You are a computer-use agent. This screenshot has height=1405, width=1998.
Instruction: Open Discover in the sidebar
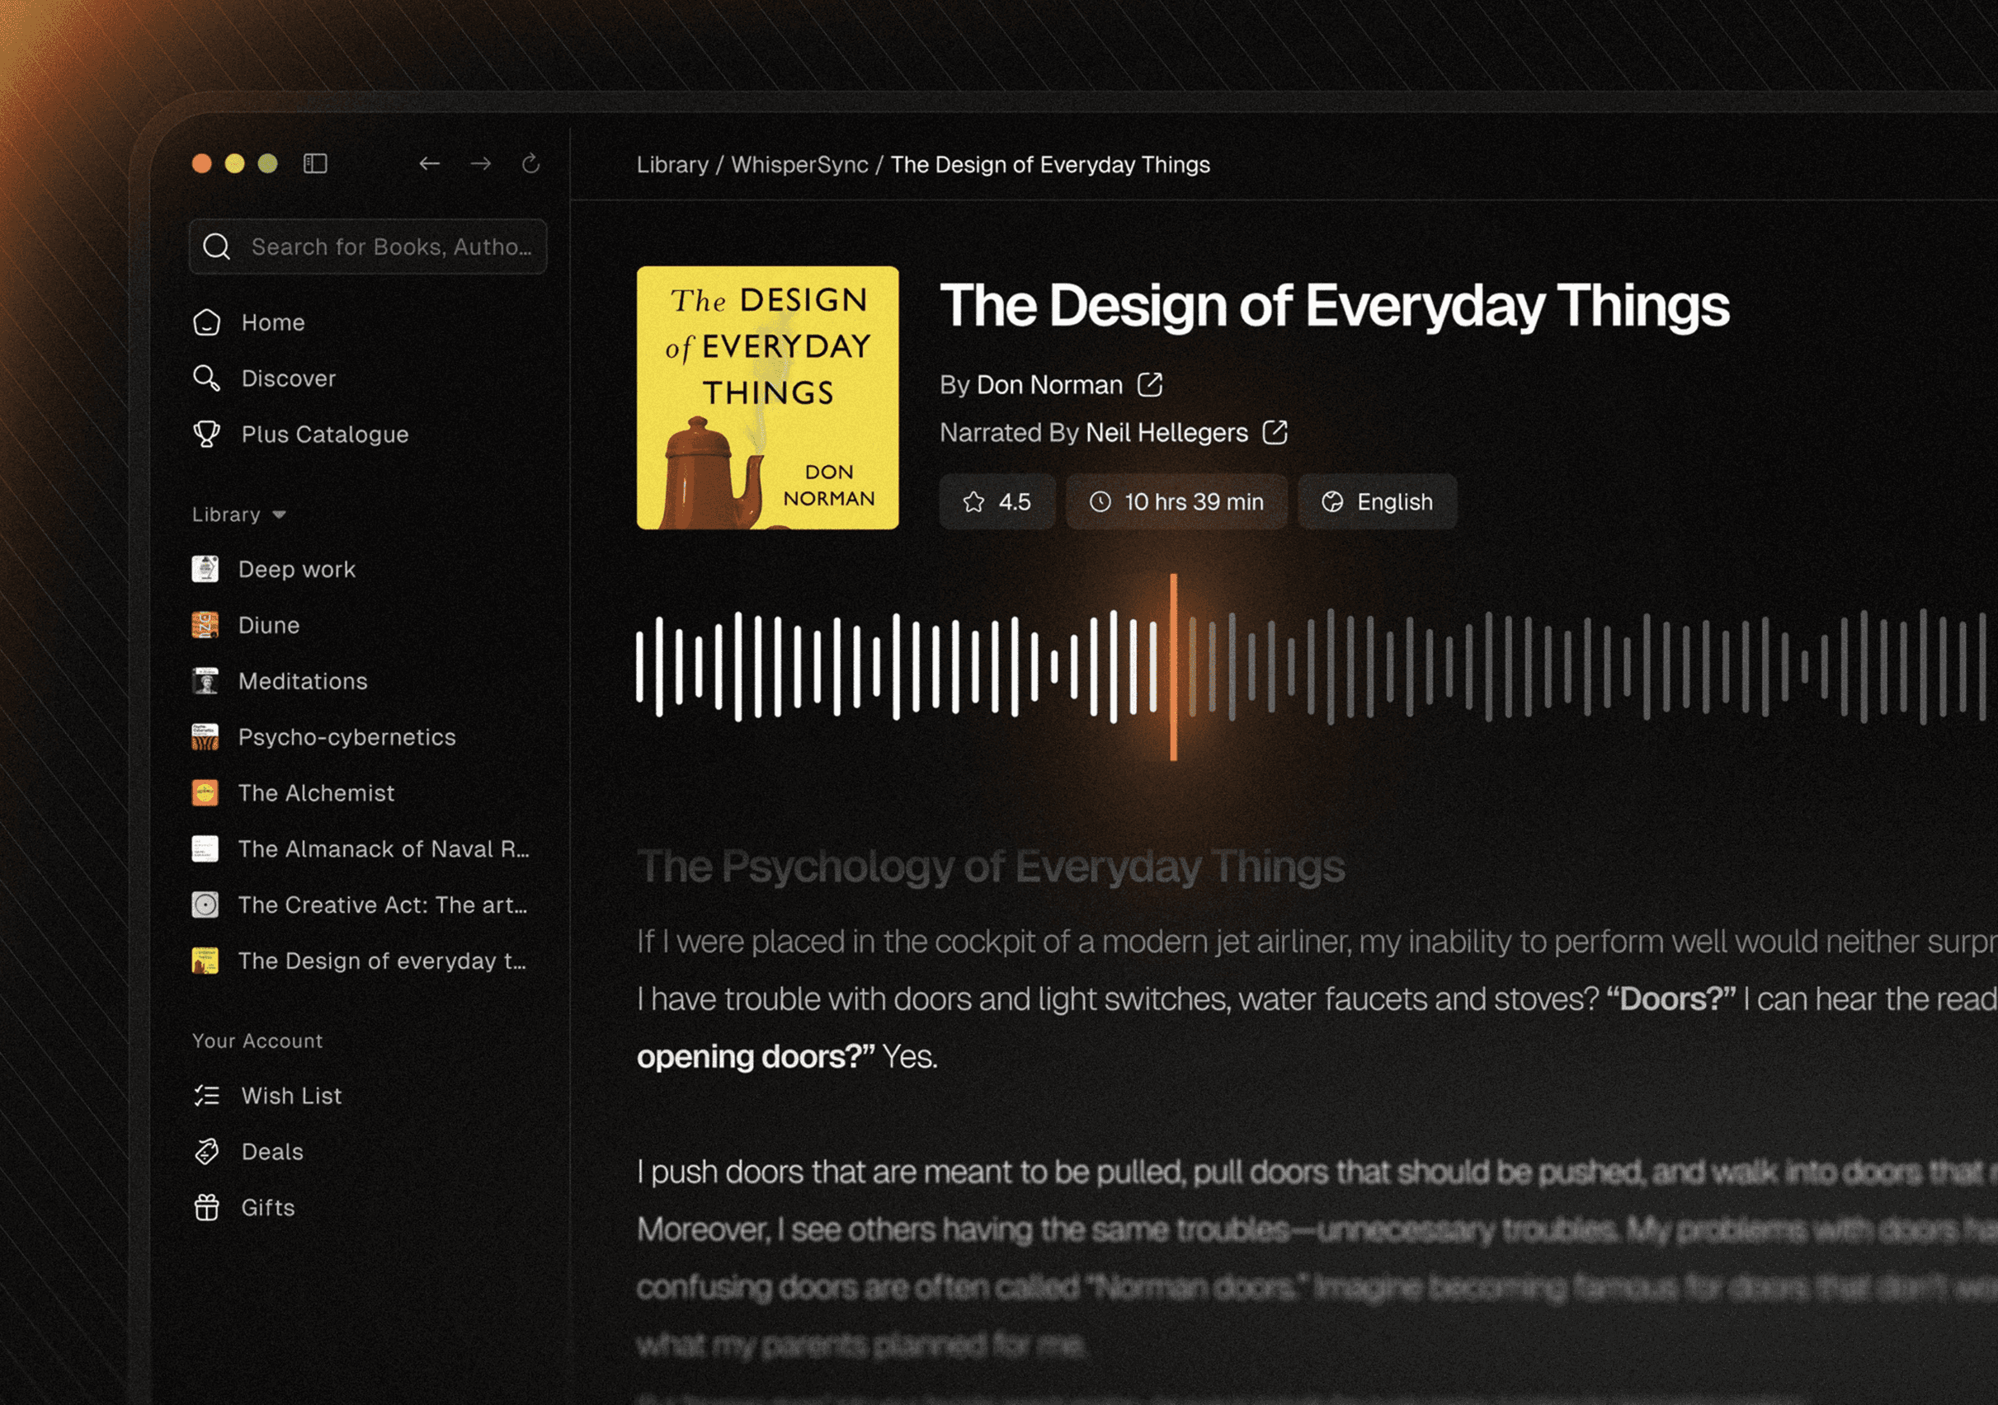tap(287, 378)
